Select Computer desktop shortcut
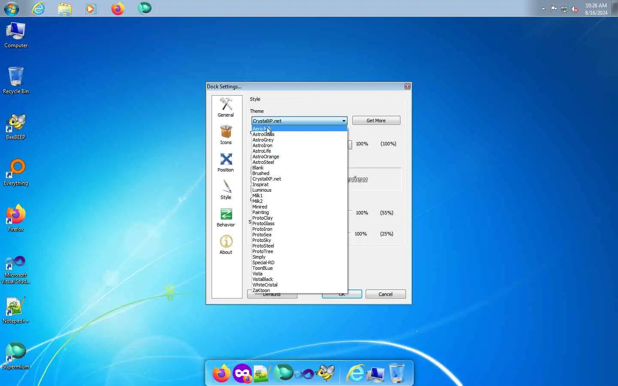The image size is (618, 386). point(16,35)
